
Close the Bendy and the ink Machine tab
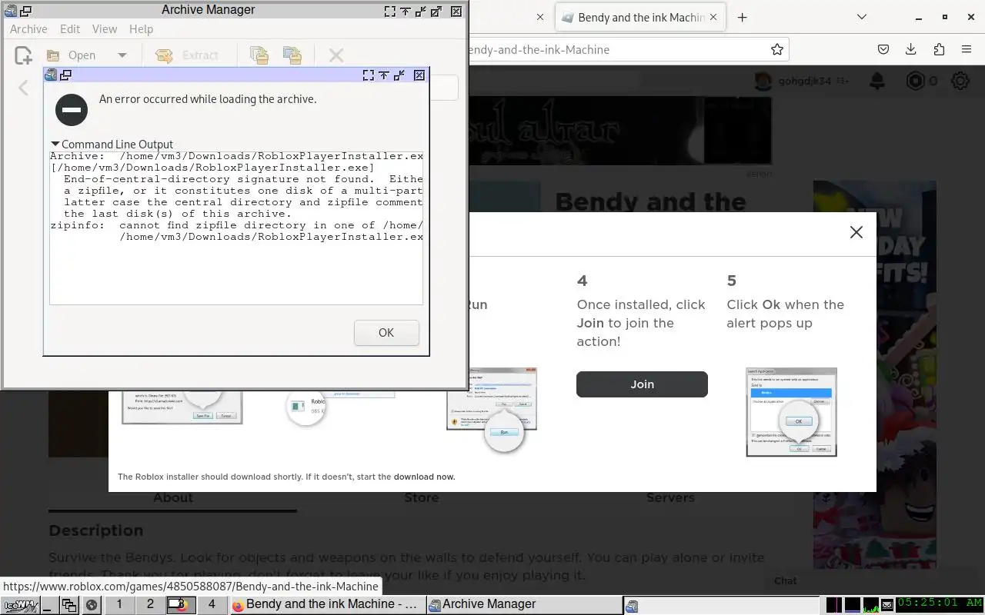pyautogui.click(x=714, y=18)
